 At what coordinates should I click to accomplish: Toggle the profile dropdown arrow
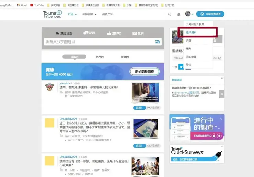193,14
